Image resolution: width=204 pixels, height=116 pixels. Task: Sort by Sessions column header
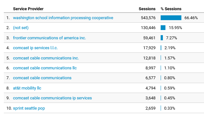(147, 9)
